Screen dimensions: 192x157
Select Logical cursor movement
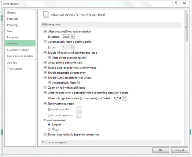click(49, 124)
